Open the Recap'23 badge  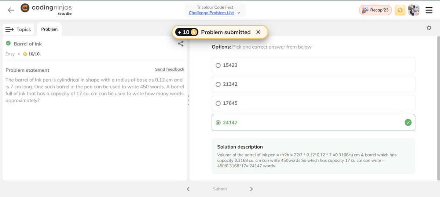(375, 10)
